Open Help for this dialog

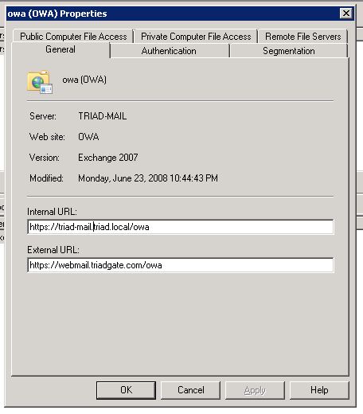click(319, 390)
